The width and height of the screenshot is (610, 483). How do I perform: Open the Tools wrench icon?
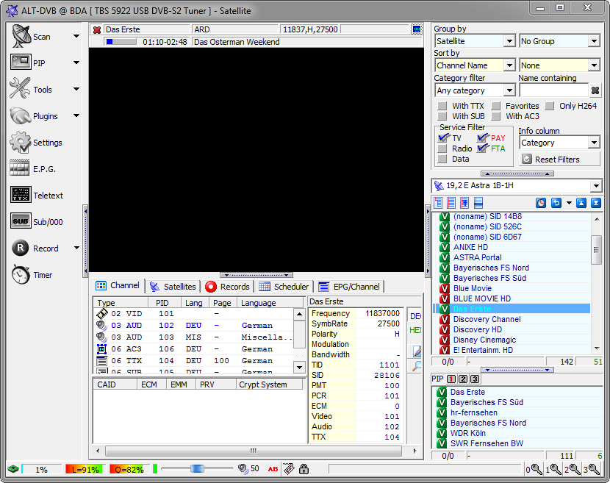[x=20, y=88]
